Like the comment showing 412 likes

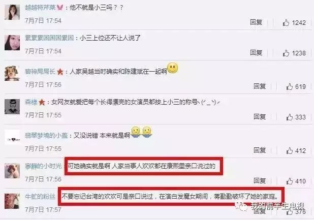coord(290,150)
